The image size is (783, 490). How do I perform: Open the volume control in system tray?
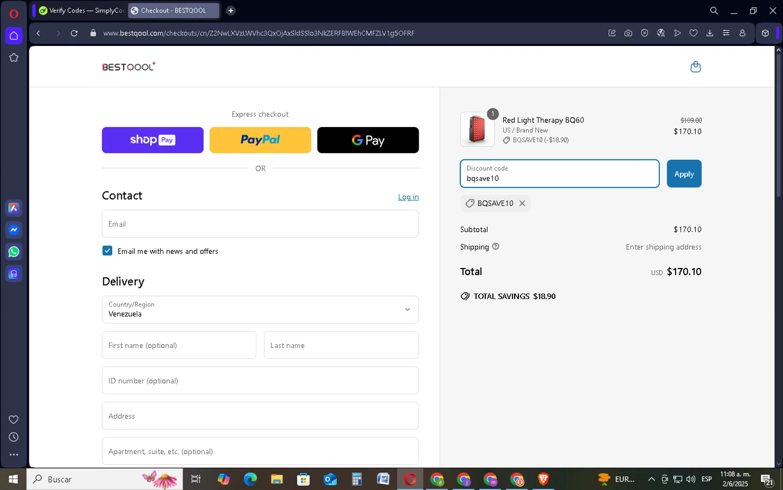click(x=691, y=479)
